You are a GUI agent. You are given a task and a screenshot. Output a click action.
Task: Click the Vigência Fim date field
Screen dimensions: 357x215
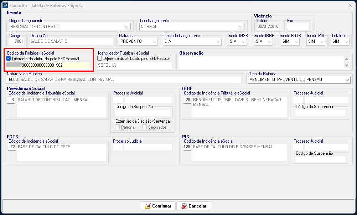pos(298,27)
